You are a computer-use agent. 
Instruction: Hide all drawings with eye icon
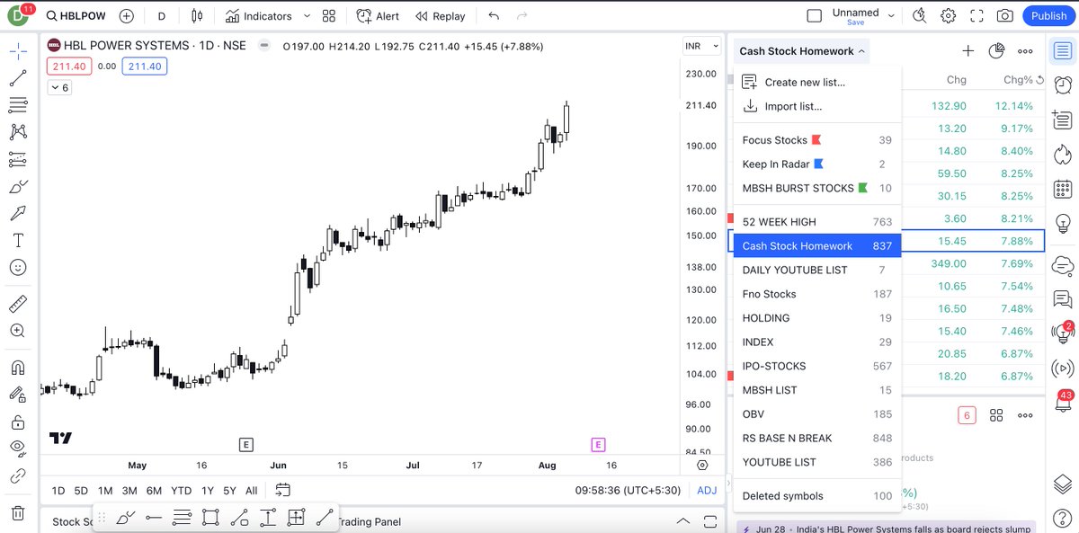(18, 448)
